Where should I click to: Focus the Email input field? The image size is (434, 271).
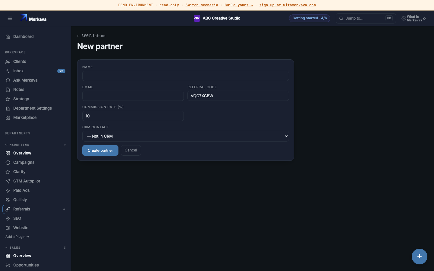coord(133,96)
